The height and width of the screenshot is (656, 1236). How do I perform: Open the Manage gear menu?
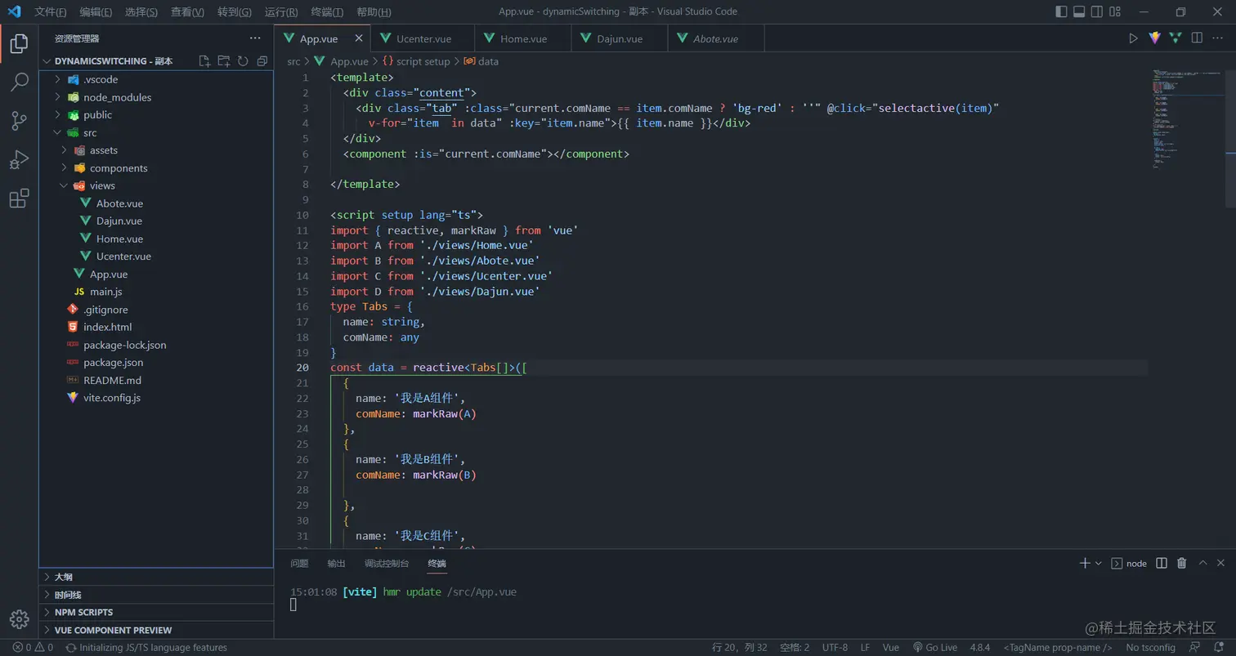19,618
